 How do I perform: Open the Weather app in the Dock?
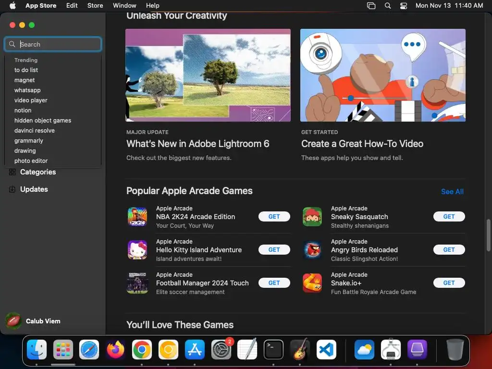(x=364, y=349)
